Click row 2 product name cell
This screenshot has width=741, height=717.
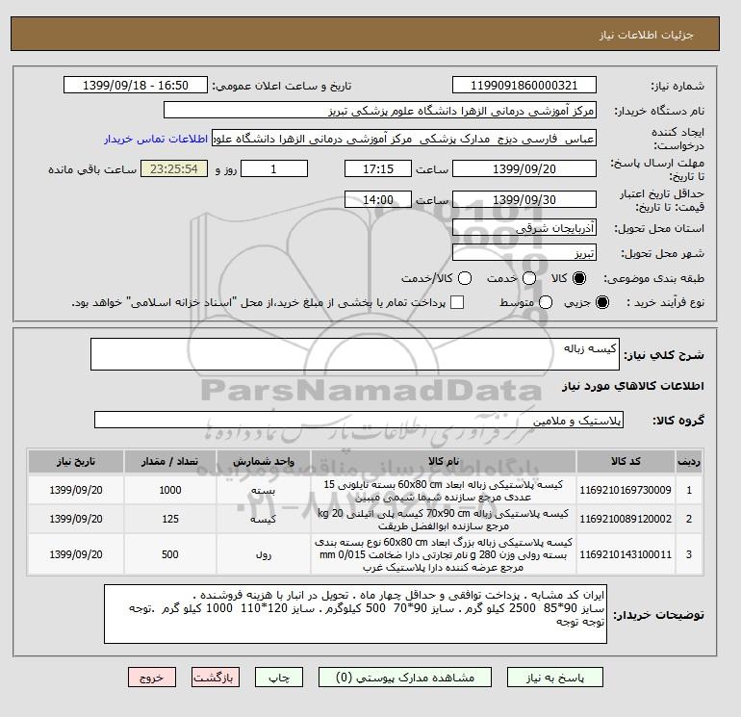444,520
